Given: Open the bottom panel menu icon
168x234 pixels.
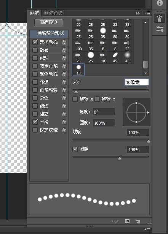Looking at the screenshot, I should [147, 229].
